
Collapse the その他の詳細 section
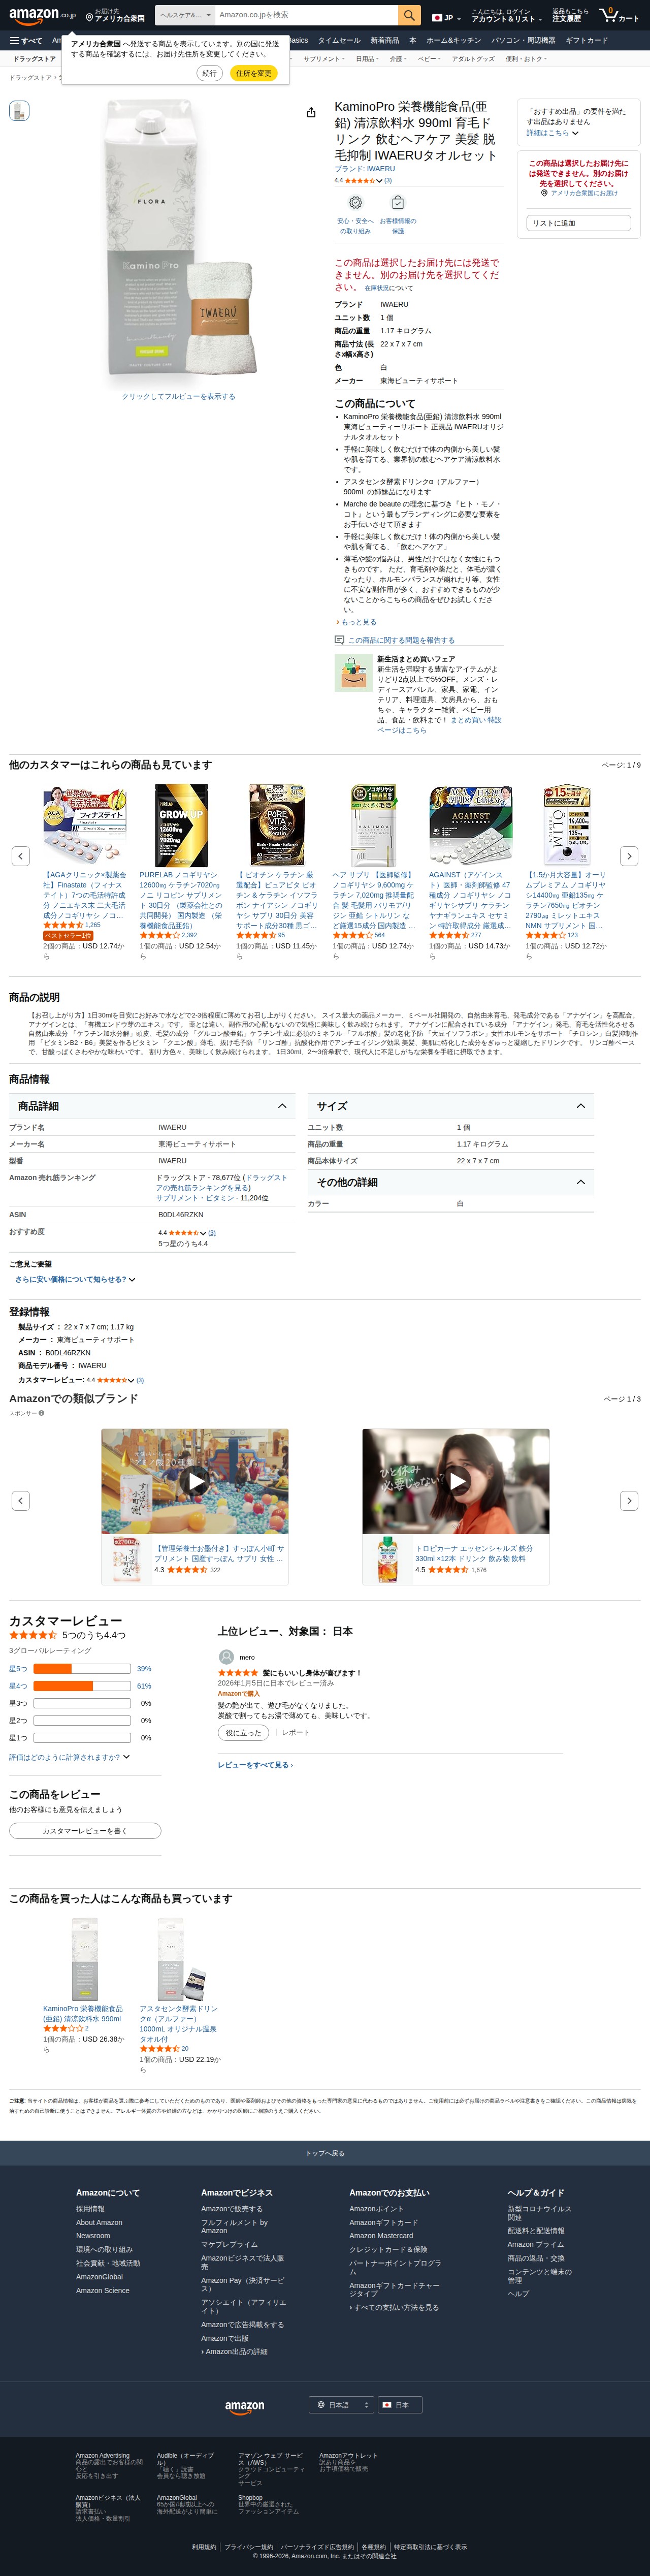click(450, 1182)
